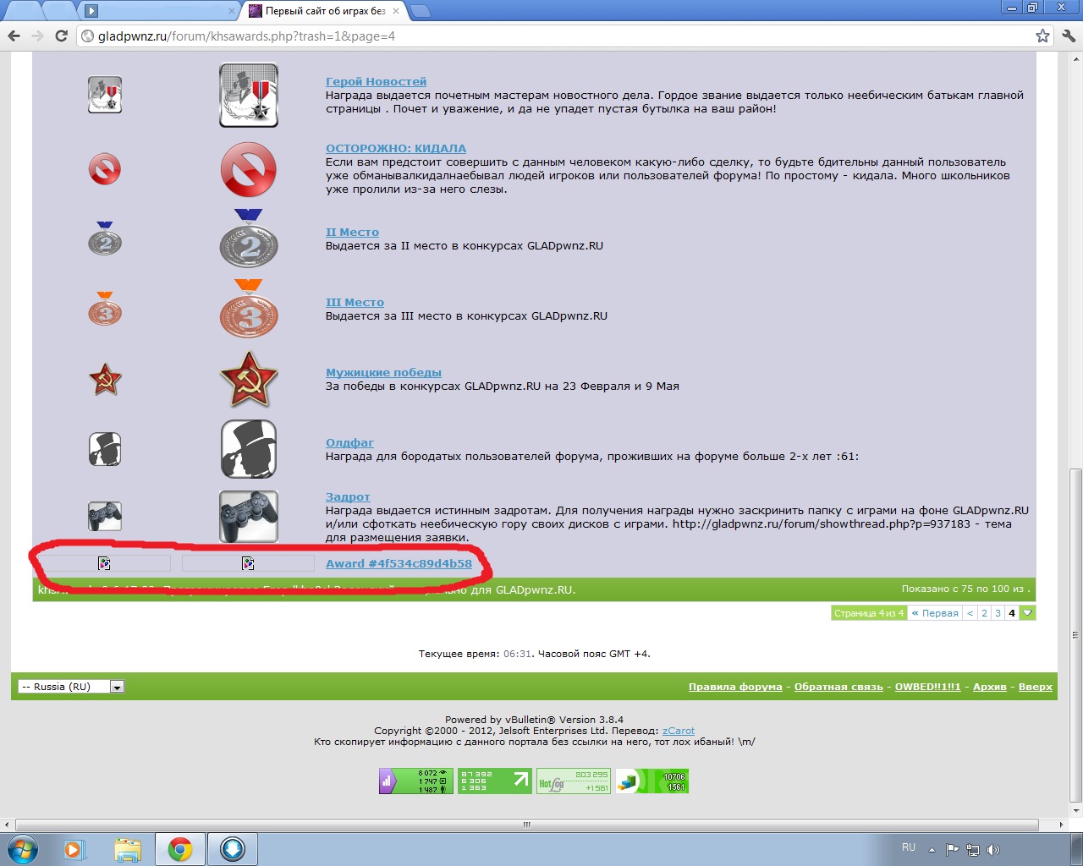
Task: Click the large bronze III Место medal
Action: pyautogui.click(x=249, y=309)
